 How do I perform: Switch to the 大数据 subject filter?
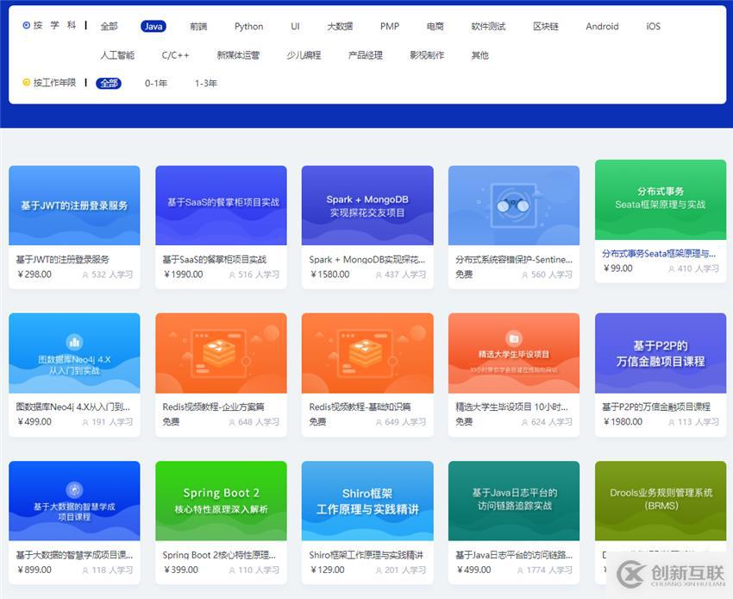pos(340,27)
